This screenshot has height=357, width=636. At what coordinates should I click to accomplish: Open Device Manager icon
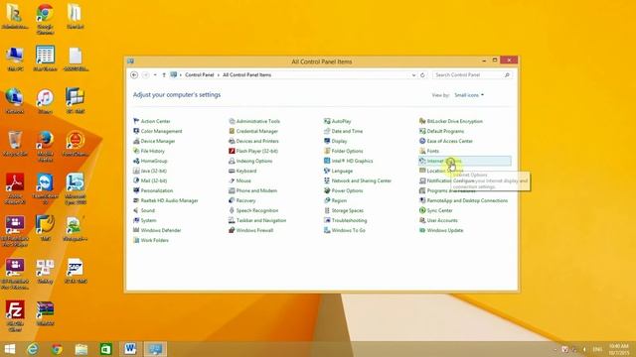(x=136, y=141)
